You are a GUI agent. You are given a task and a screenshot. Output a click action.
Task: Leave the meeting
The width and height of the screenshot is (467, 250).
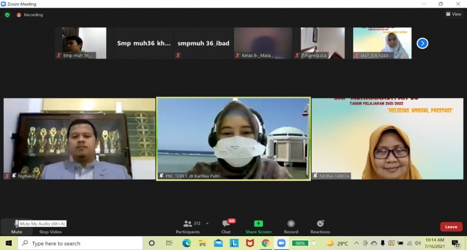(451, 227)
